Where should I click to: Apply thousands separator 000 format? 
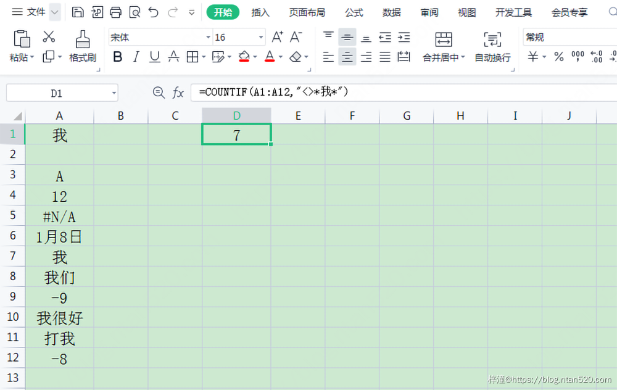click(x=578, y=57)
